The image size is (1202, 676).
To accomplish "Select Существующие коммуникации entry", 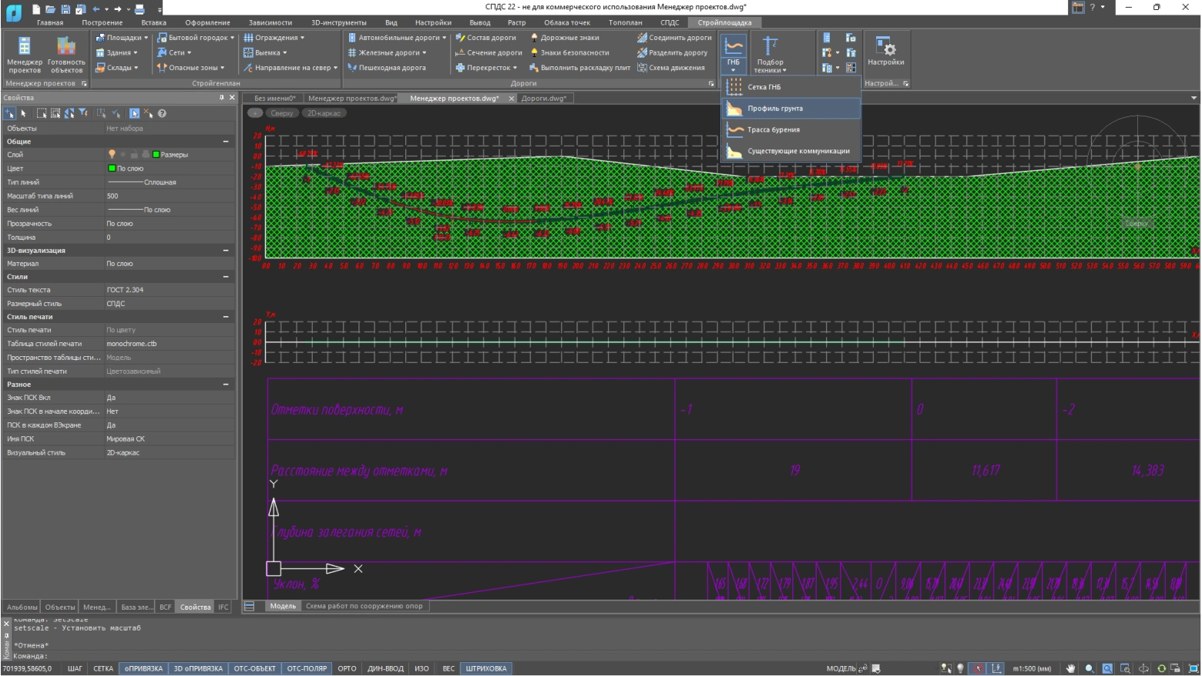I will (x=797, y=152).
